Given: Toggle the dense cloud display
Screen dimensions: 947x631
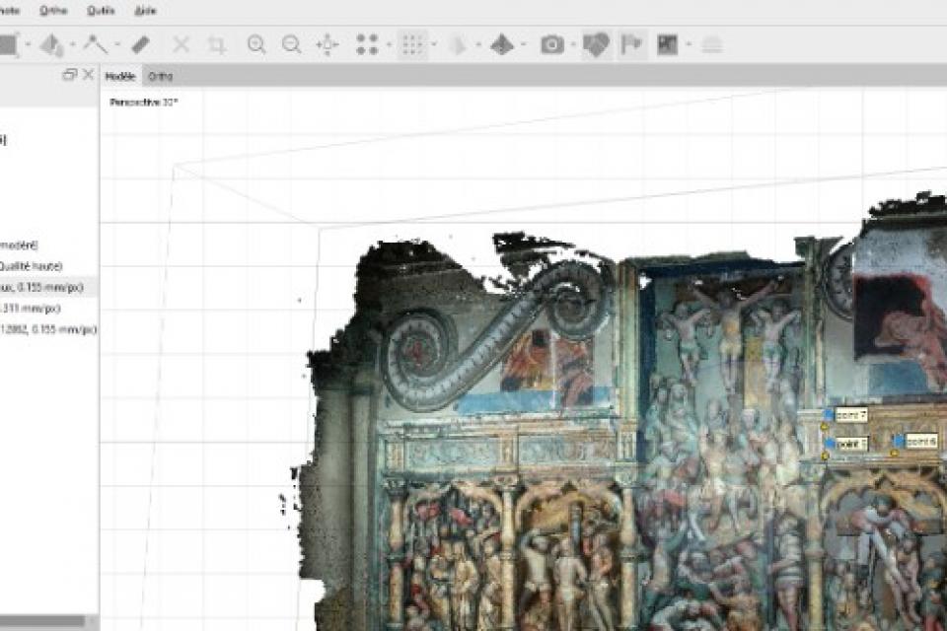Looking at the screenshot, I should tap(412, 44).
